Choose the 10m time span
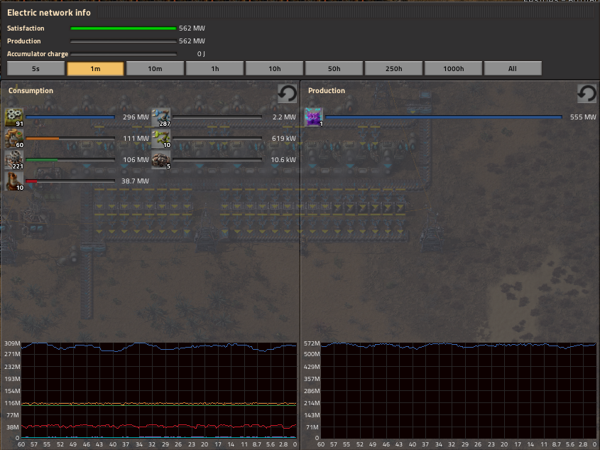This screenshot has height=450, width=600. [155, 69]
